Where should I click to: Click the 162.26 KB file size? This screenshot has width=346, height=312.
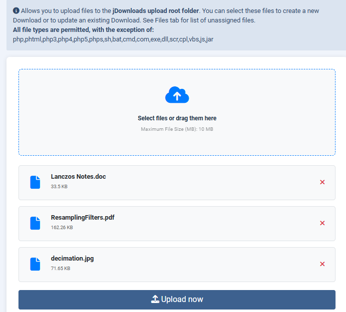pyautogui.click(x=62, y=228)
